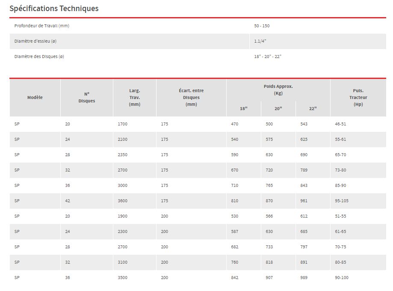This screenshot has height=291, width=393.
Task: Select the Profondeur de Travail (mm) row label
Action: (x=42, y=26)
